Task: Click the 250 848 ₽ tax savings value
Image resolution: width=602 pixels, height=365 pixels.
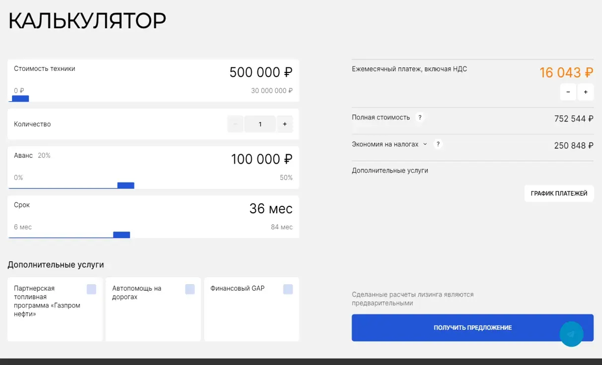Action: [x=574, y=146]
